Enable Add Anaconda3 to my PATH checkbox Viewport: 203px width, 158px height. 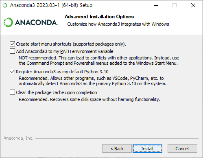click(12, 51)
